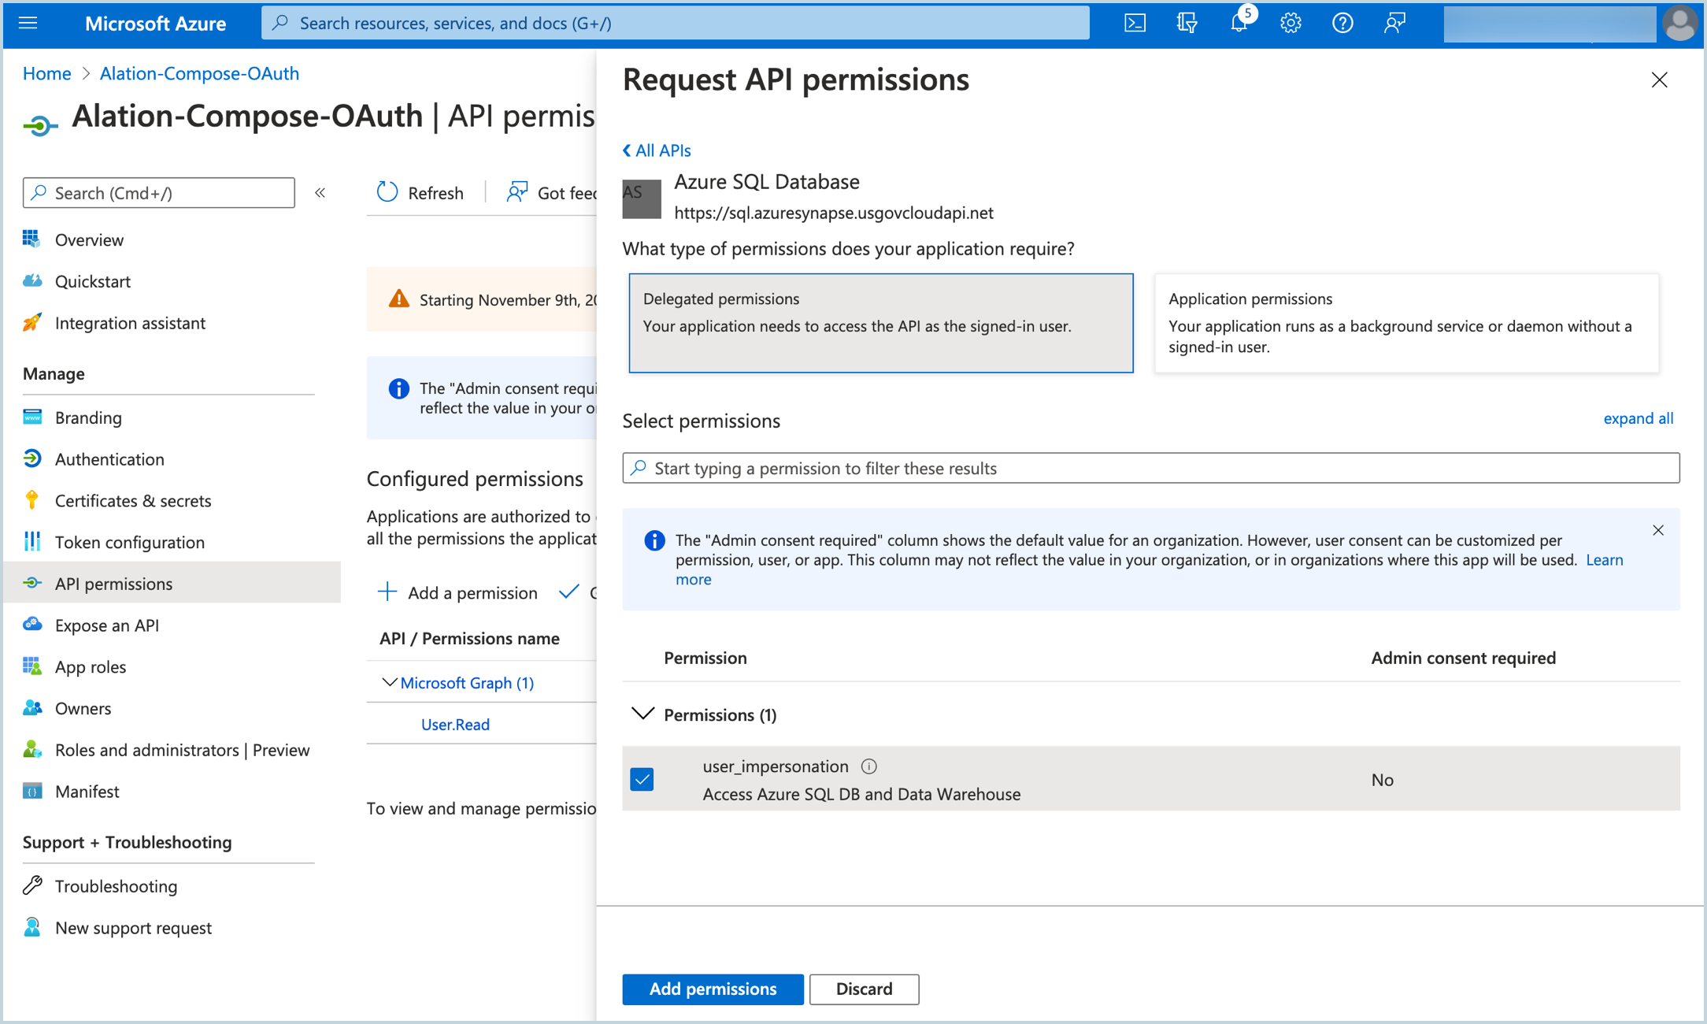Click the Quickstart cloud icon

pos(31,280)
